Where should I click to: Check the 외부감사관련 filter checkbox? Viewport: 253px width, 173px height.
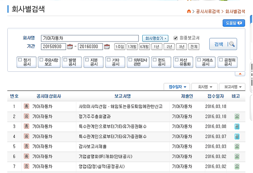point(130,60)
